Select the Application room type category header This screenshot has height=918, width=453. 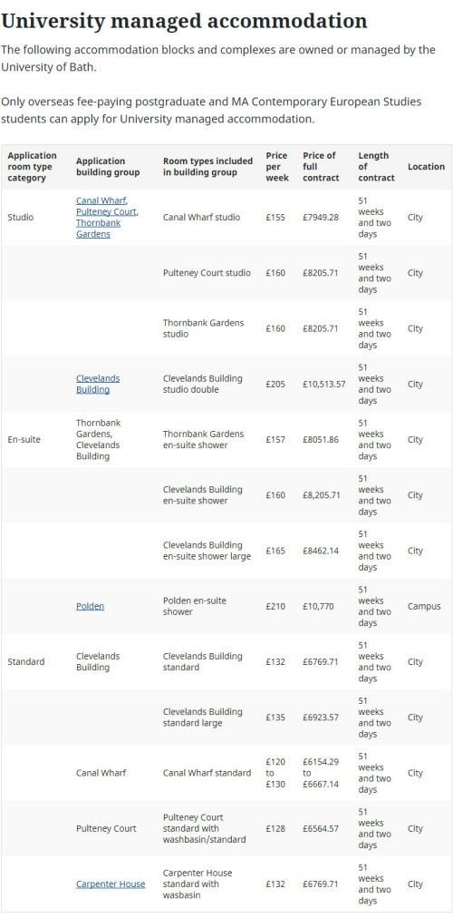tap(32, 166)
